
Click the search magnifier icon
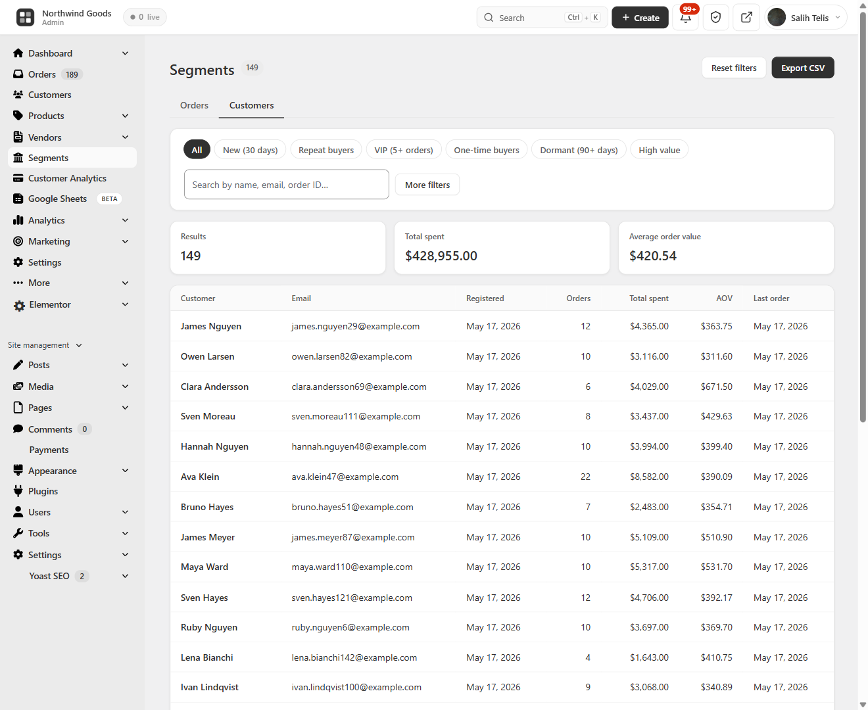pyautogui.click(x=489, y=18)
